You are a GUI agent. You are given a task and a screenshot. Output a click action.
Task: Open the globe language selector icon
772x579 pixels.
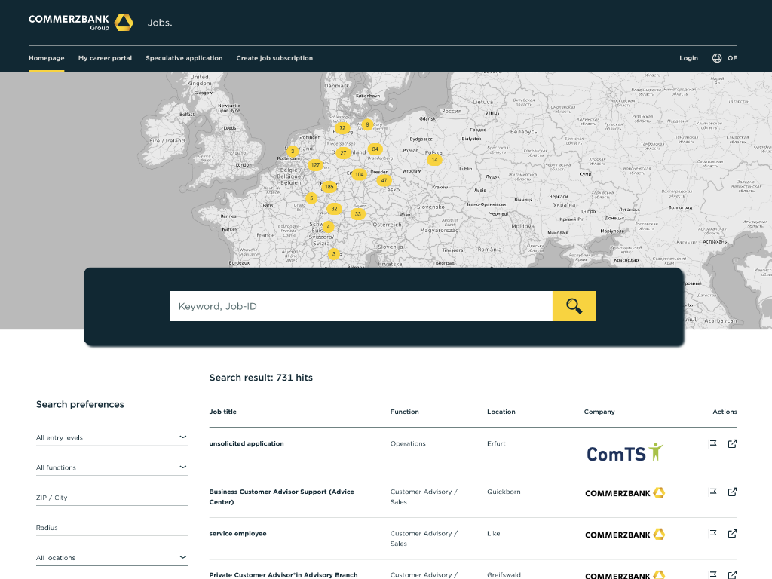pyautogui.click(x=715, y=57)
